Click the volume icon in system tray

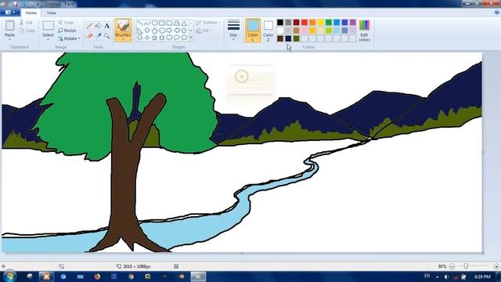[446, 277]
